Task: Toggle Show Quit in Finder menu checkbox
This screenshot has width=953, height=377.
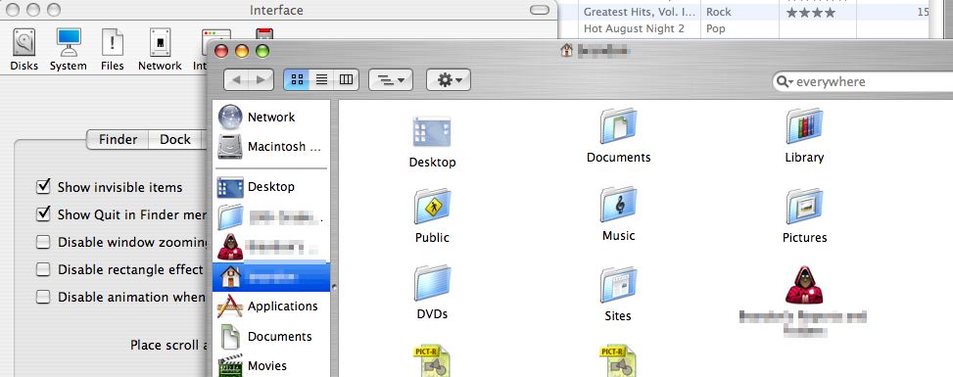Action: click(x=43, y=214)
